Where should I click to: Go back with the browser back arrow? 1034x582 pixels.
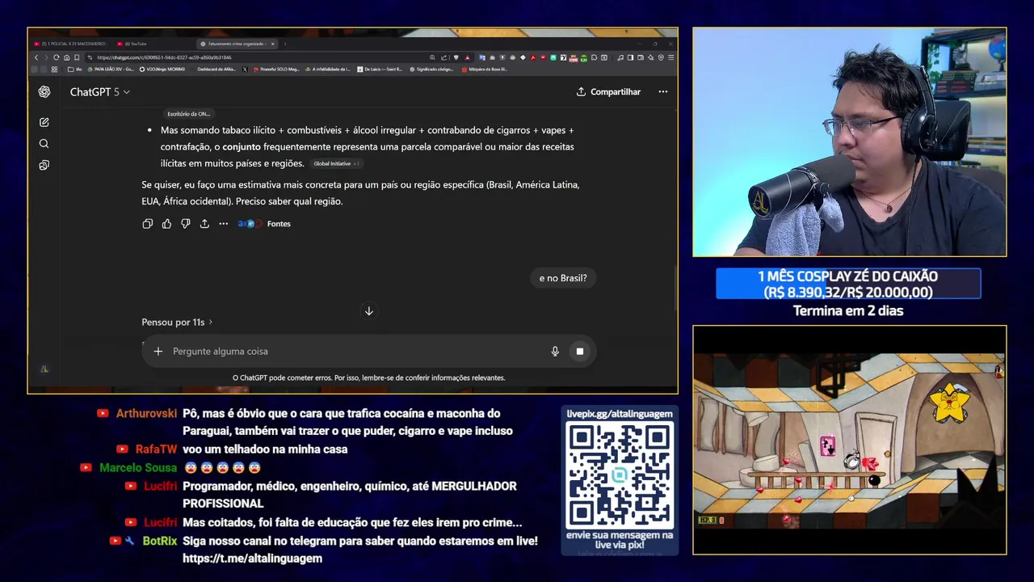coord(36,57)
